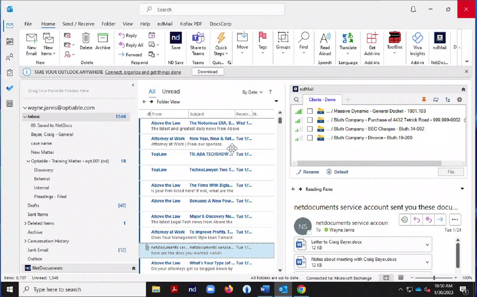Collapse the Optiable Training Matter folder
The height and width of the screenshot is (297, 477).
click(x=28, y=161)
